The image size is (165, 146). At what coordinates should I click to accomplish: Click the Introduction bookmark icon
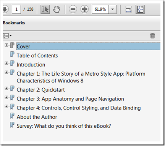(12, 63)
